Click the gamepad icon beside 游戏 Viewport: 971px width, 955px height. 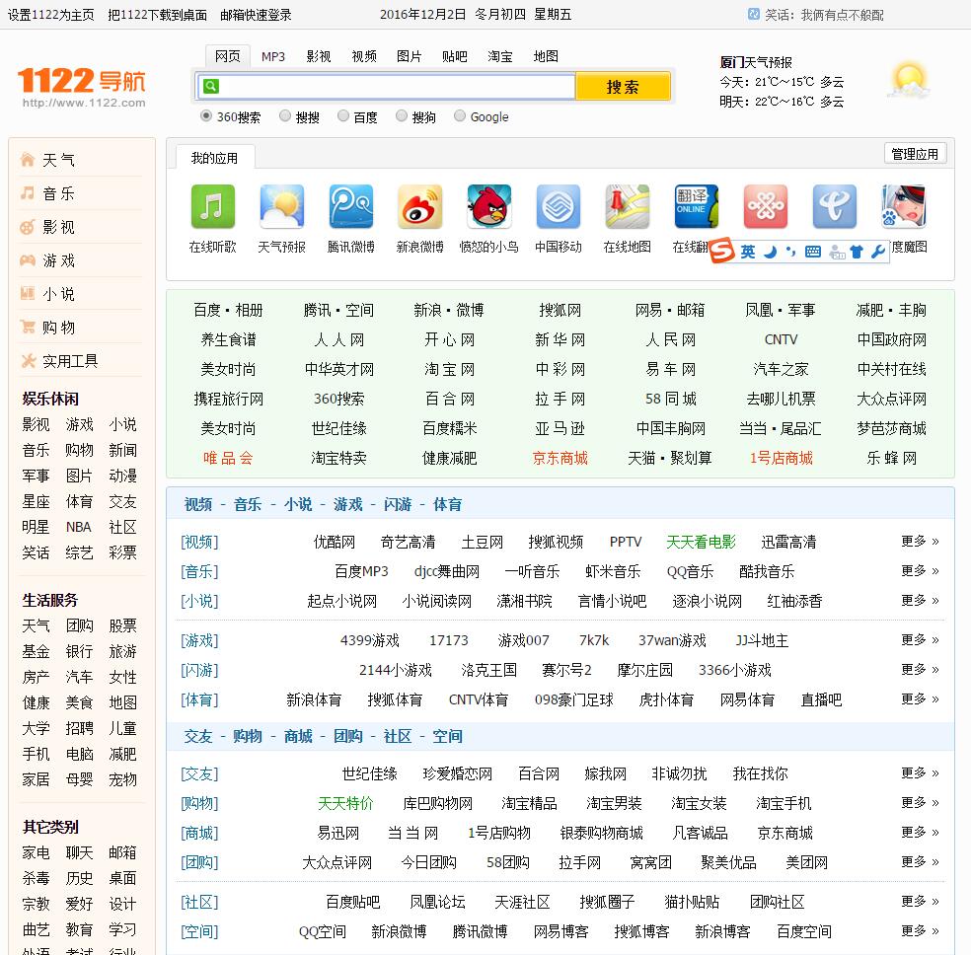(28, 259)
